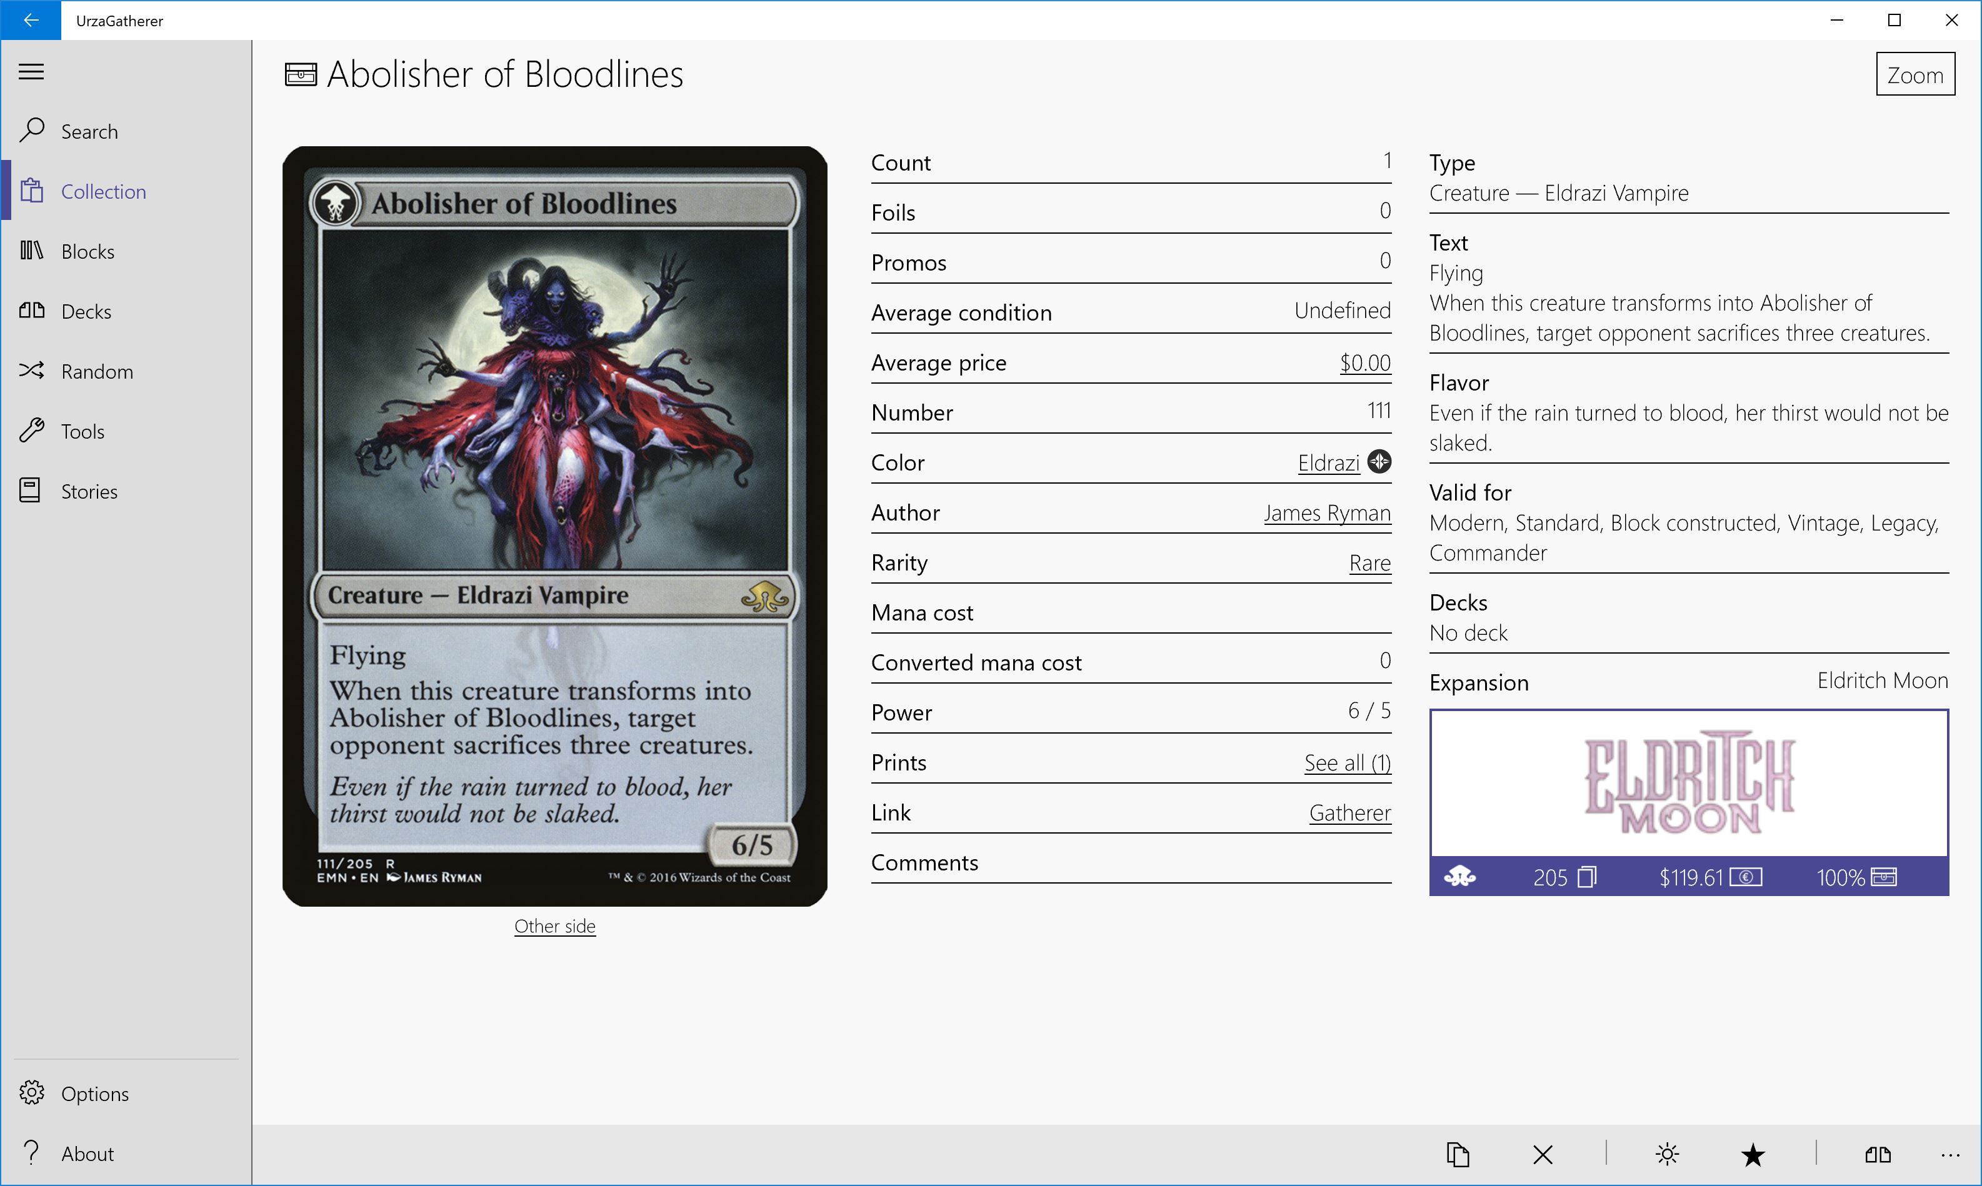Open the Stories section

[126, 491]
